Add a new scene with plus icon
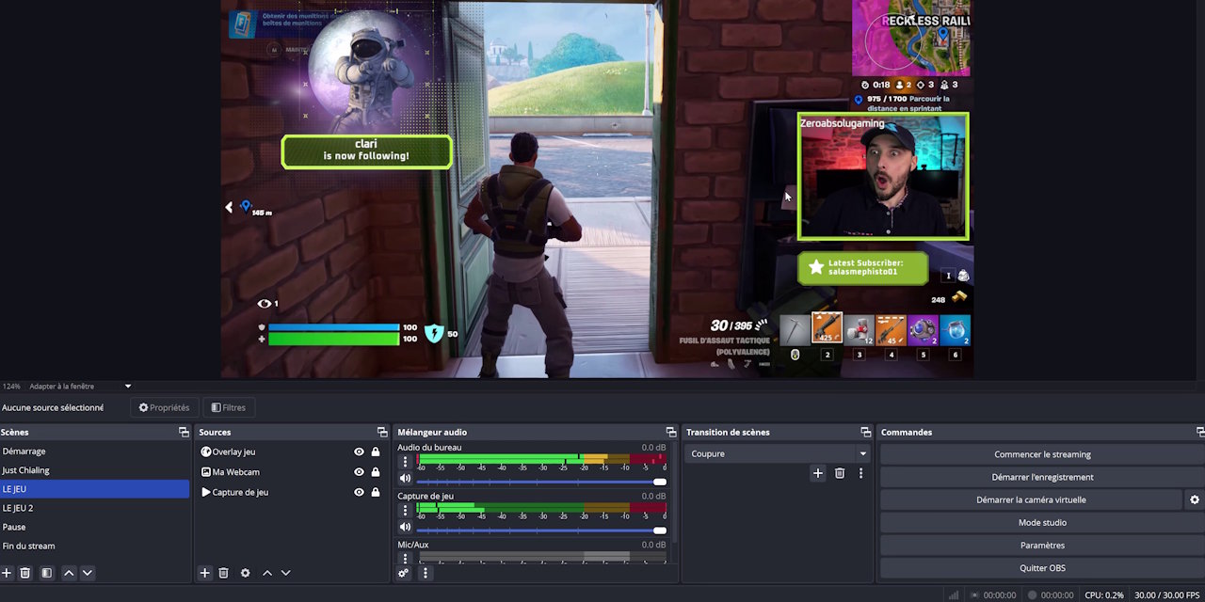 click(7, 573)
